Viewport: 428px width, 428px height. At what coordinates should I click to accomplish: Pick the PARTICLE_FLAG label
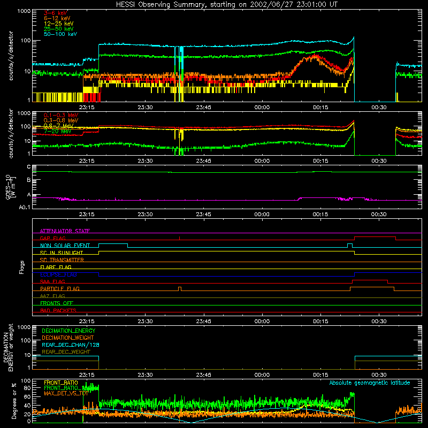[x=60, y=288]
